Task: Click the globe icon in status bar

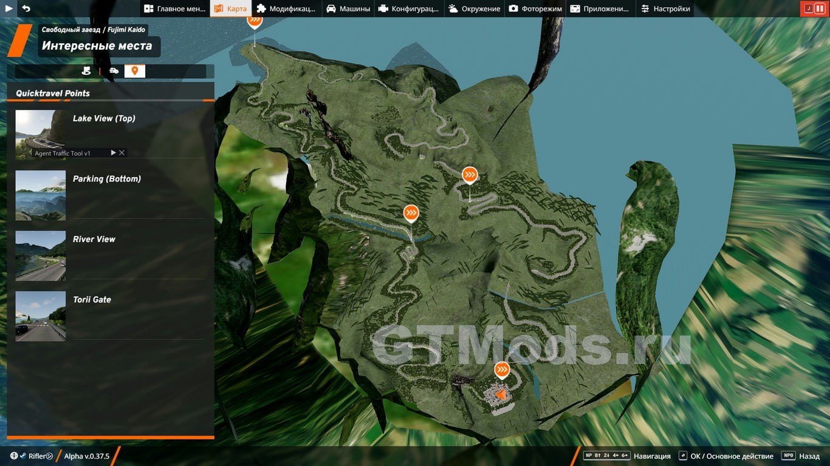Action: [14, 456]
